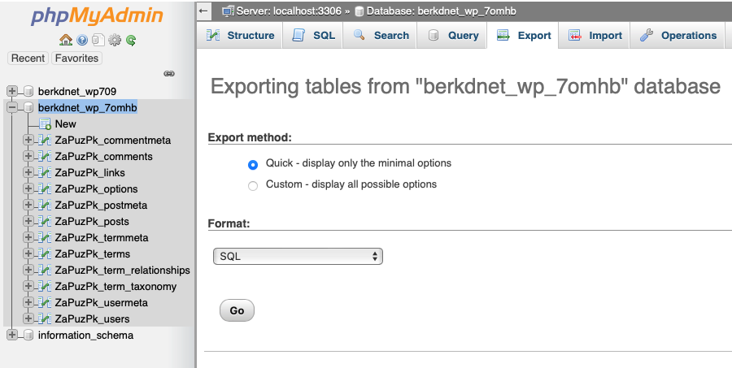Click the MySQL docs pages icon
732x368 pixels.
(x=98, y=40)
